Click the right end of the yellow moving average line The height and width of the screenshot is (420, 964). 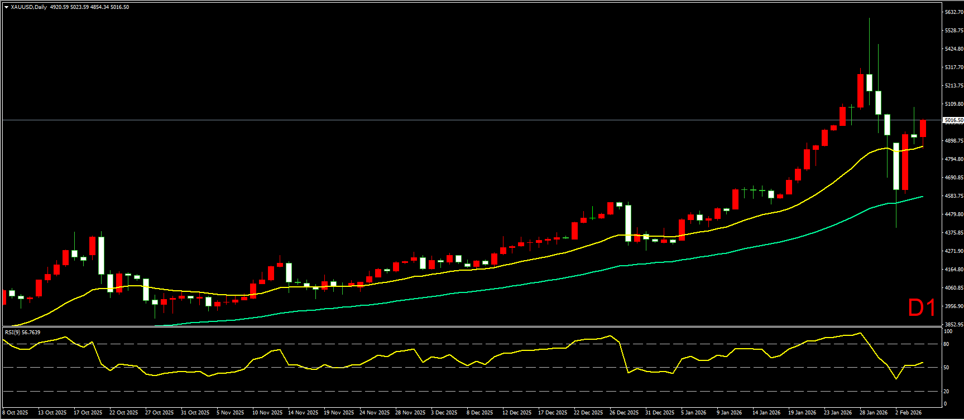point(922,147)
